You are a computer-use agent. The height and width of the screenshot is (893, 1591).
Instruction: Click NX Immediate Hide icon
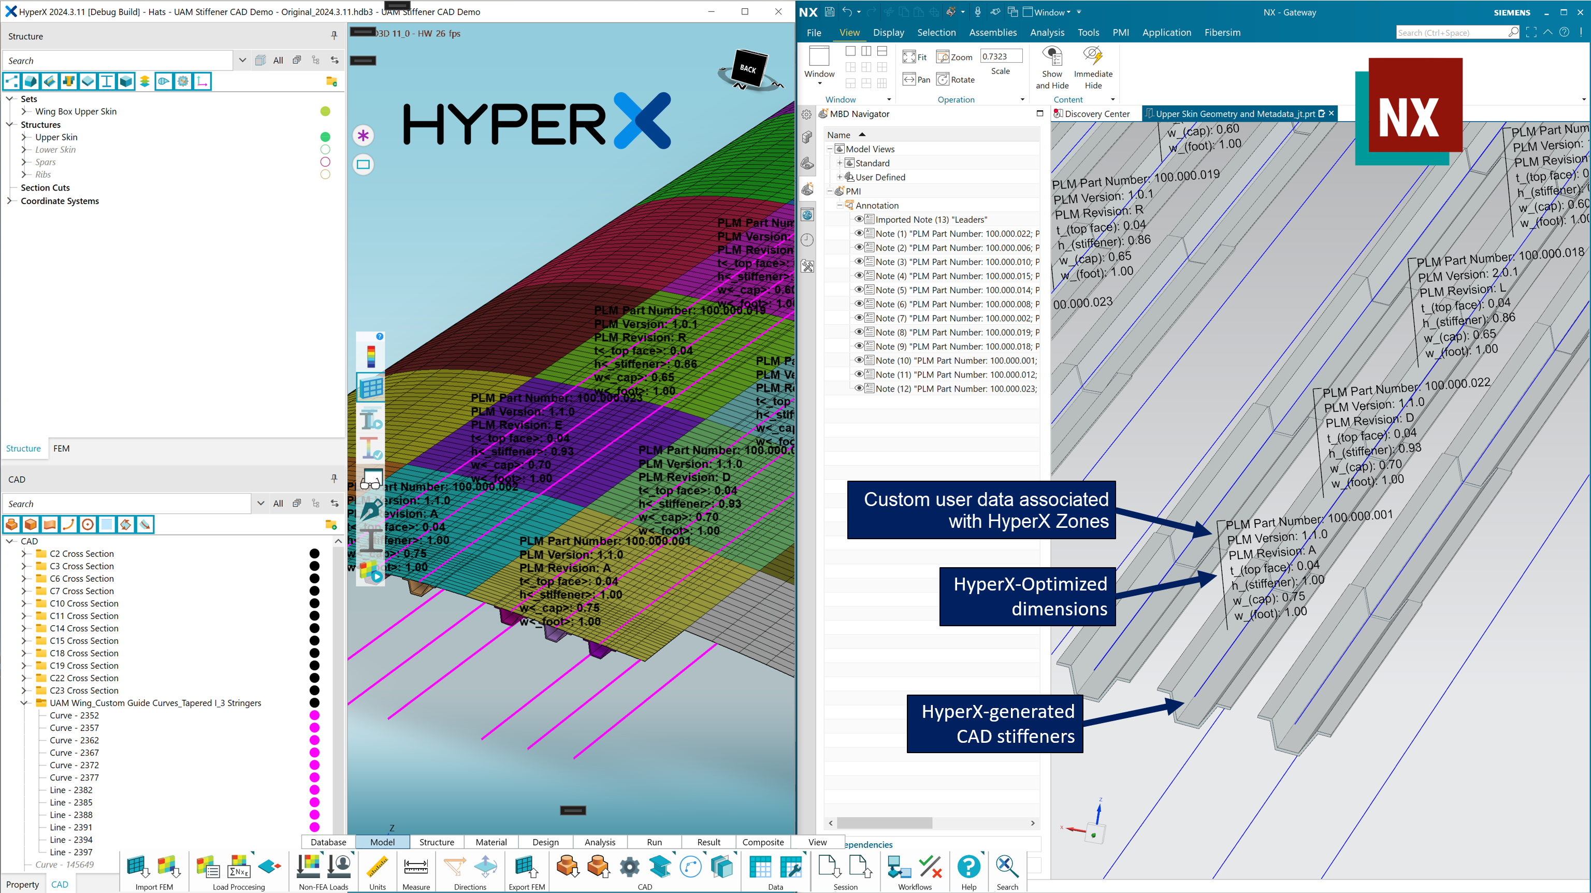1093,55
